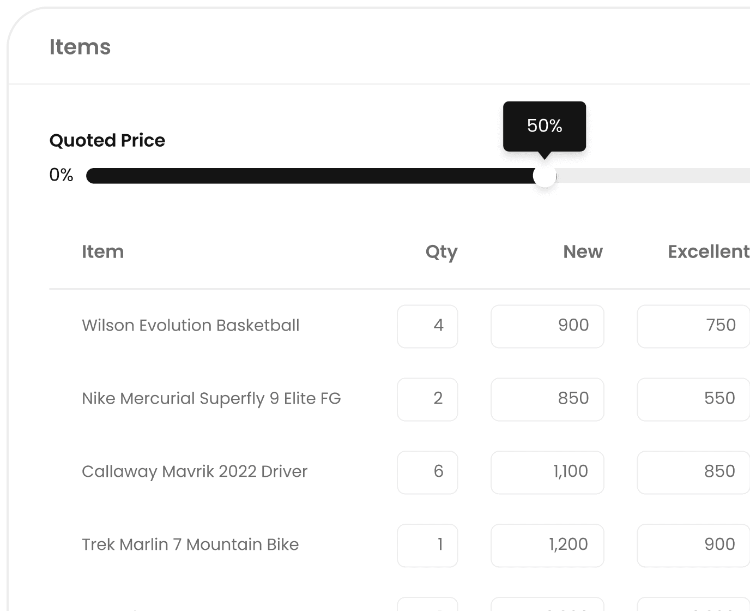This screenshot has height=611, width=750.
Task: Click the Excellent column header
Action: point(709,251)
